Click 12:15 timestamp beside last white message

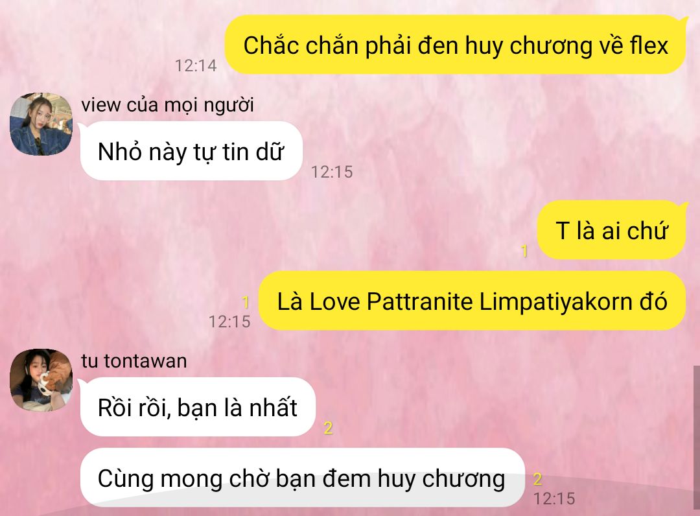coord(554,498)
